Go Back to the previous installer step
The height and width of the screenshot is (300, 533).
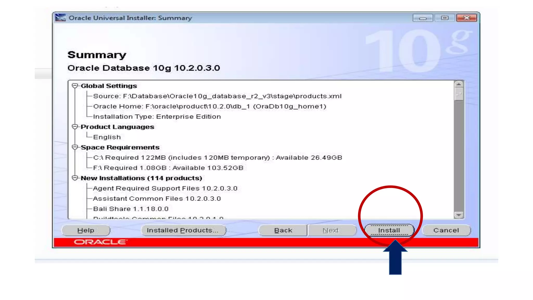point(283,230)
